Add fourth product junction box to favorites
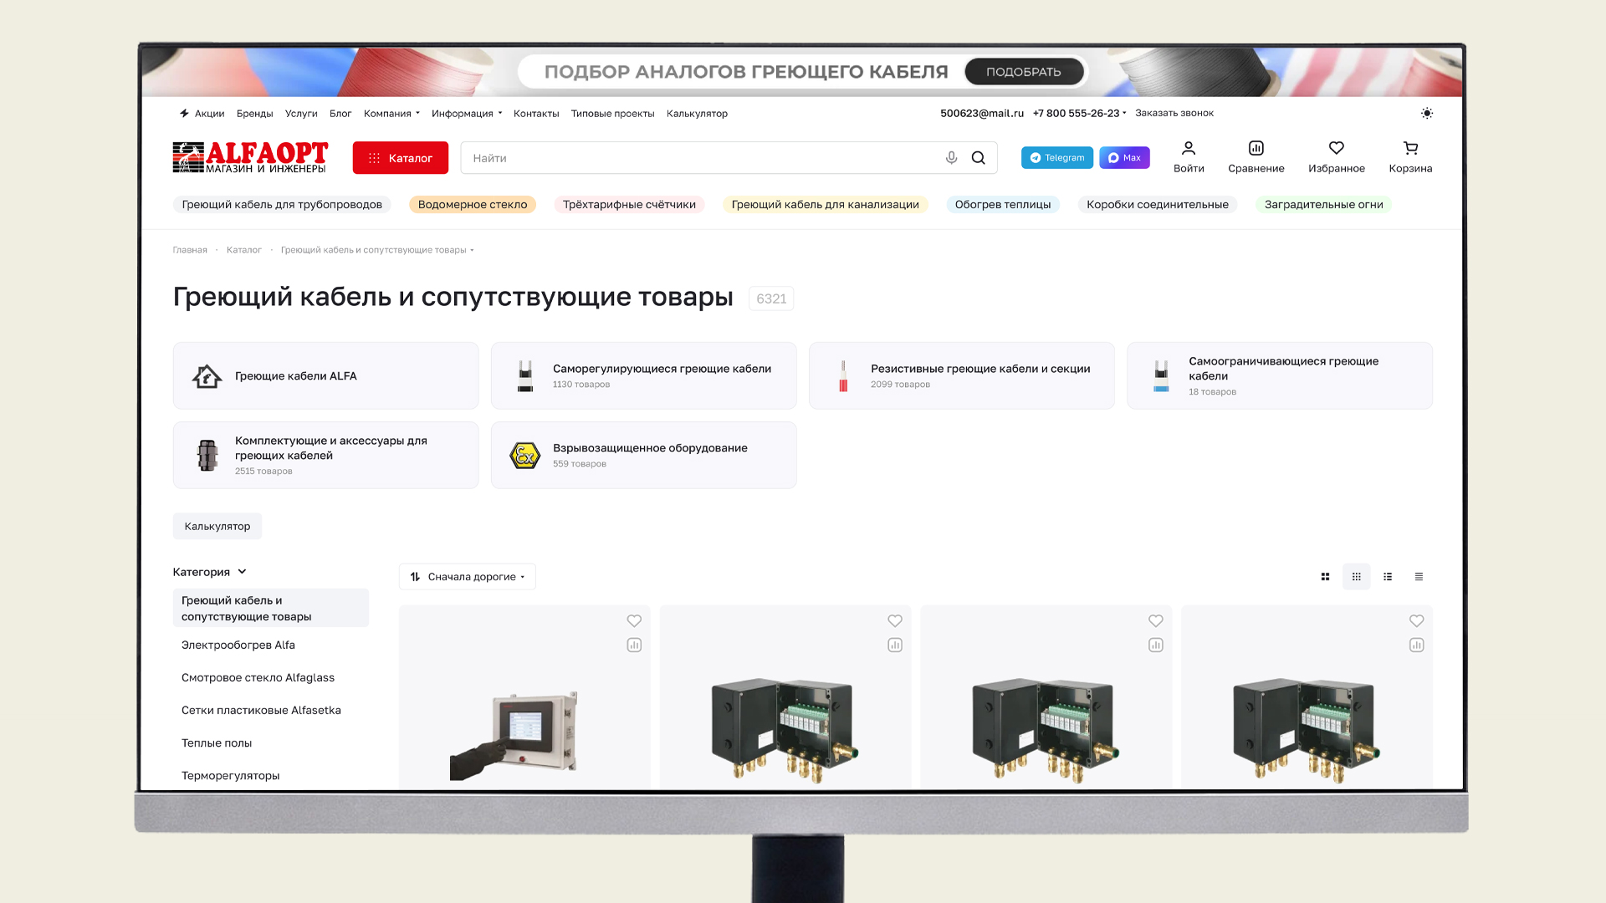Image resolution: width=1606 pixels, height=903 pixels. click(x=1416, y=620)
